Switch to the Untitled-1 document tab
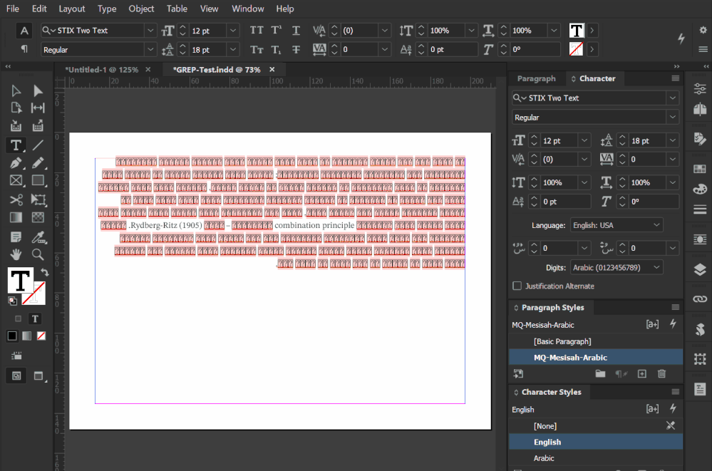The image size is (712, 471). 100,70
